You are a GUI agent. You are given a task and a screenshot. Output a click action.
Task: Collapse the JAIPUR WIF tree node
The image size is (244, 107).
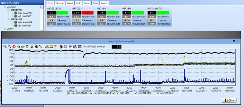[x=9, y=19]
